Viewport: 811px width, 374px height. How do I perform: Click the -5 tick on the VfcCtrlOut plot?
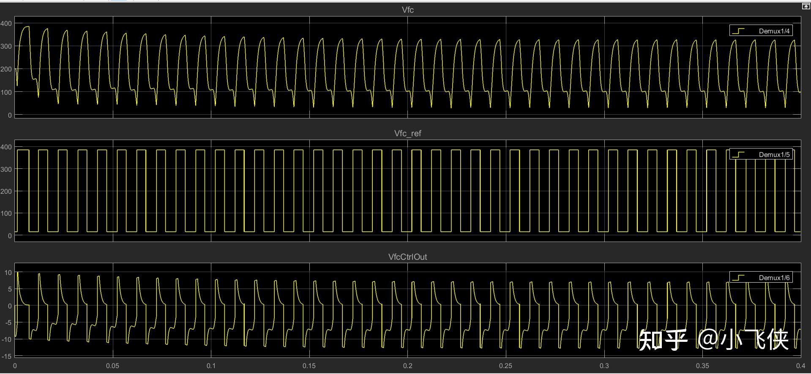(8, 322)
